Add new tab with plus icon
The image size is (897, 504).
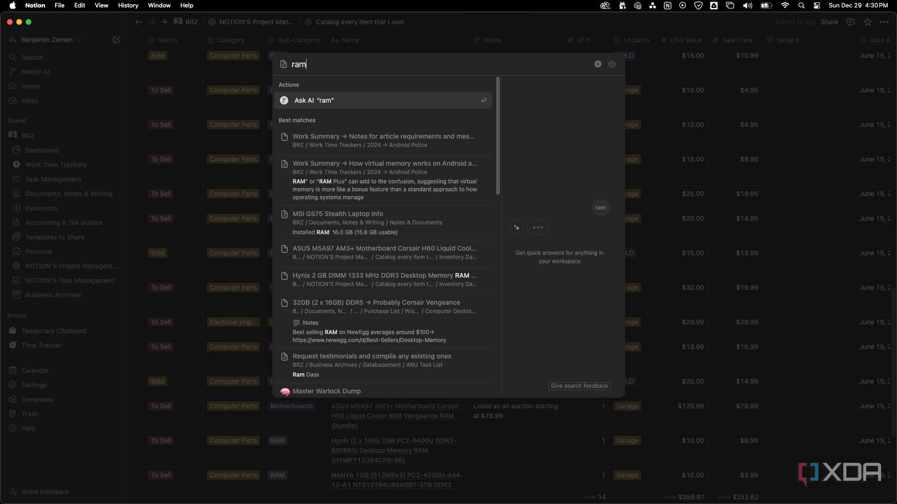point(165,22)
